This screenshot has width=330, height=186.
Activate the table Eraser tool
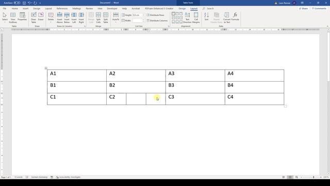[41, 17]
